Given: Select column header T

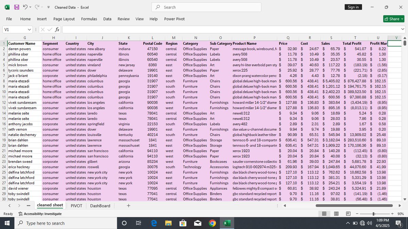Looking at the screenshot, I should [x=355, y=38].
